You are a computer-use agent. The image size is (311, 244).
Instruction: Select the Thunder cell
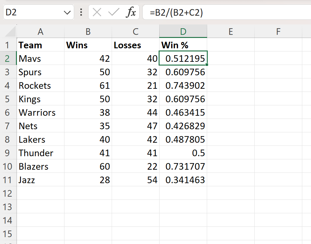coord(40,153)
